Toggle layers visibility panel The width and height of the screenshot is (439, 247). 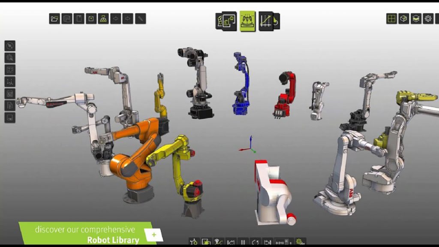tap(416, 19)
